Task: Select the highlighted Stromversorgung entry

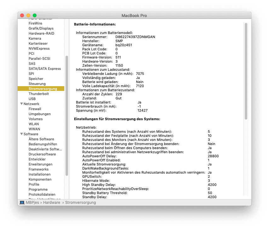Action: point(43,89)
